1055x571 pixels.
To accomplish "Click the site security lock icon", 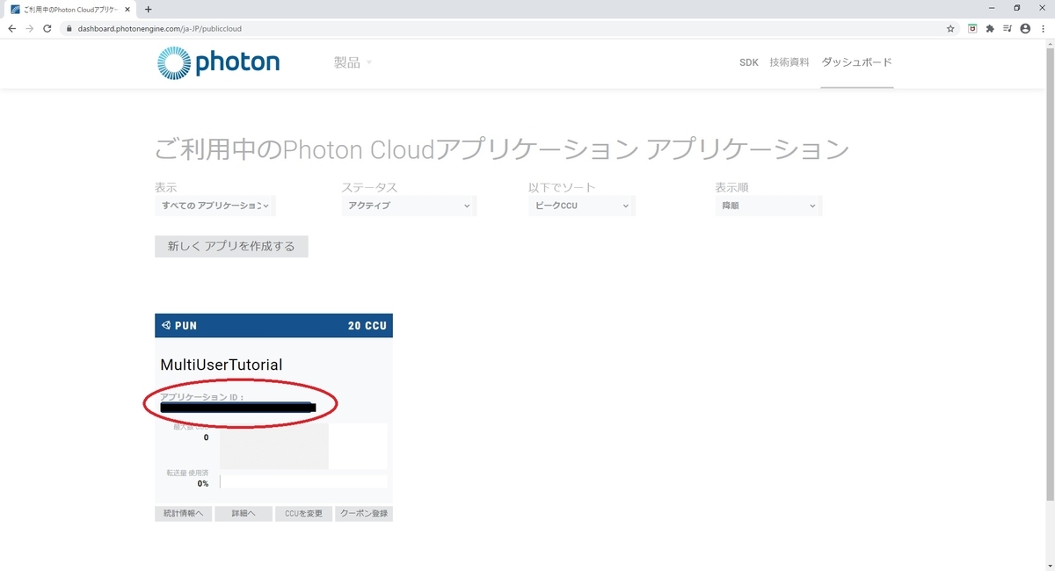I will 69,28.
